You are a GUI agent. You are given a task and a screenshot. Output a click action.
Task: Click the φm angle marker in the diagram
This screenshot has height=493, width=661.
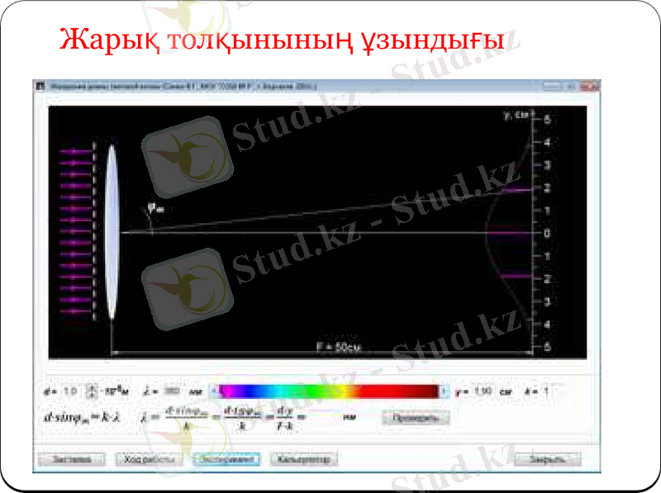153,205
